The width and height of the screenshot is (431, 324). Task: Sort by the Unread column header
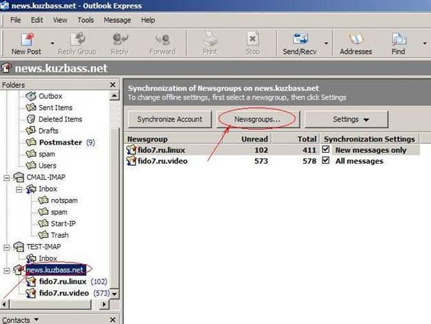(248, 139)
